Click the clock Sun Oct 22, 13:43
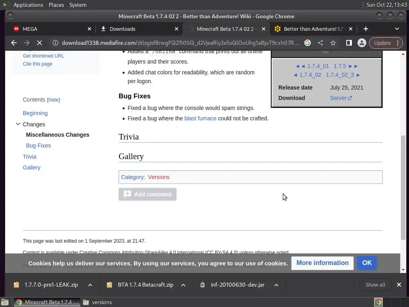409x307 pixels. click(386, 5)
